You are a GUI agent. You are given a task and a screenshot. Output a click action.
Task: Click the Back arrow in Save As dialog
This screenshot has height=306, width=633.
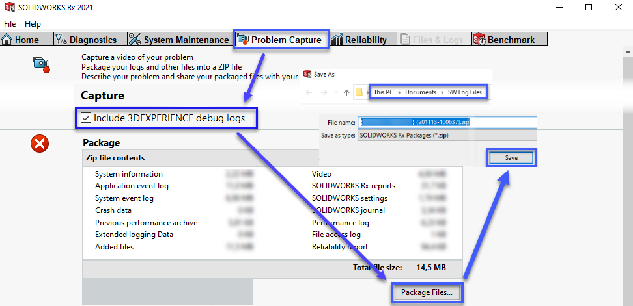[x=309, y=92]
